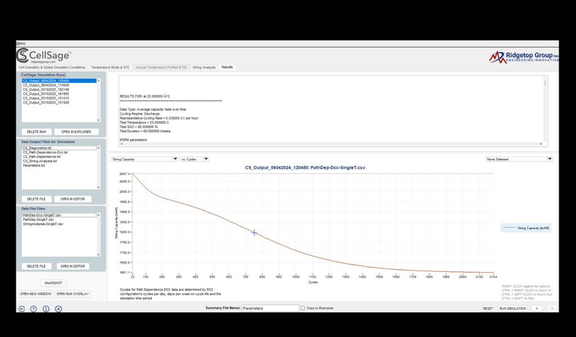
Task: Click the CellSage logo
Action: tap(44, 56)
